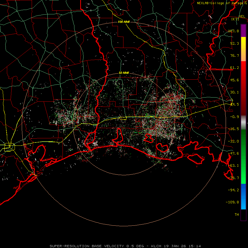Pick the yellow segment of the color bar
Screen dimensions: 248x248
coord(243,49)
